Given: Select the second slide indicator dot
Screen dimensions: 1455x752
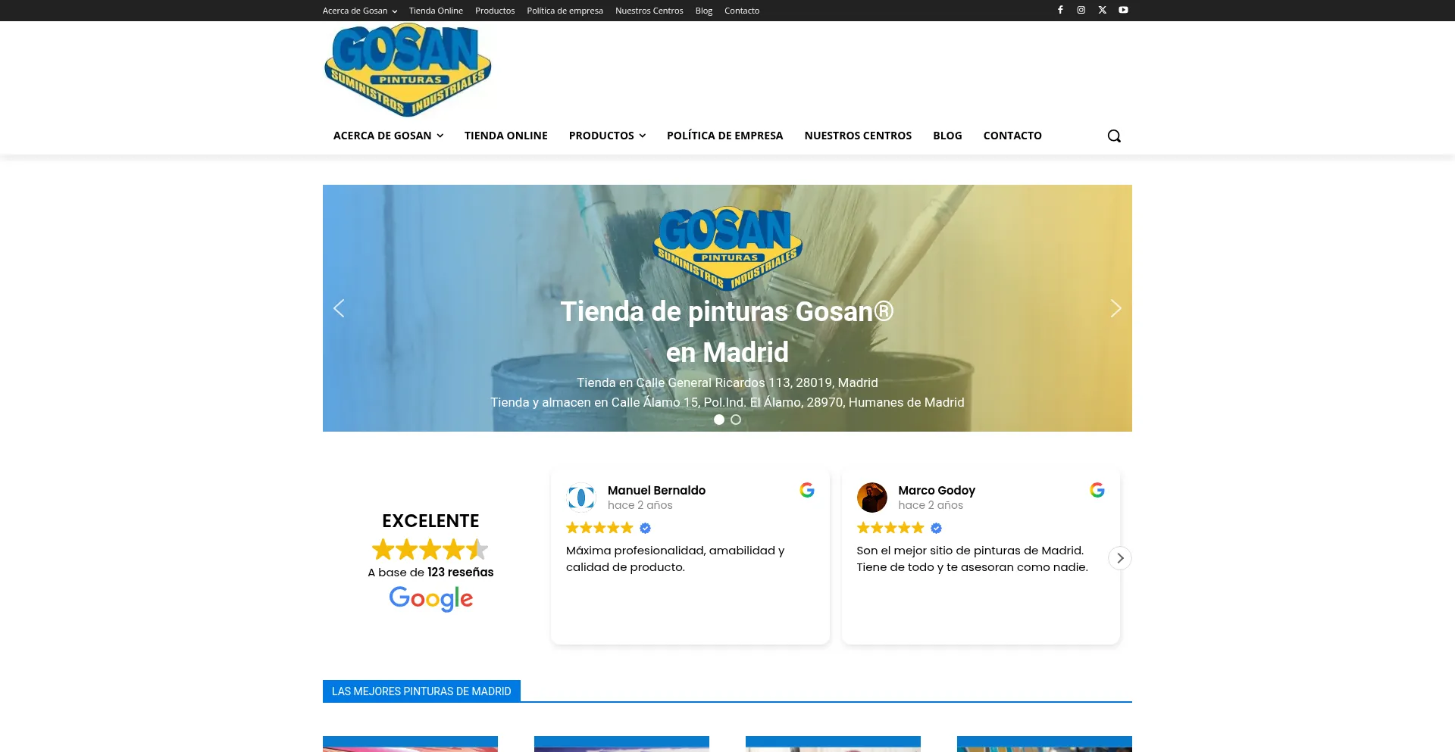Looking at the screenshot, I should coord(736,420).
